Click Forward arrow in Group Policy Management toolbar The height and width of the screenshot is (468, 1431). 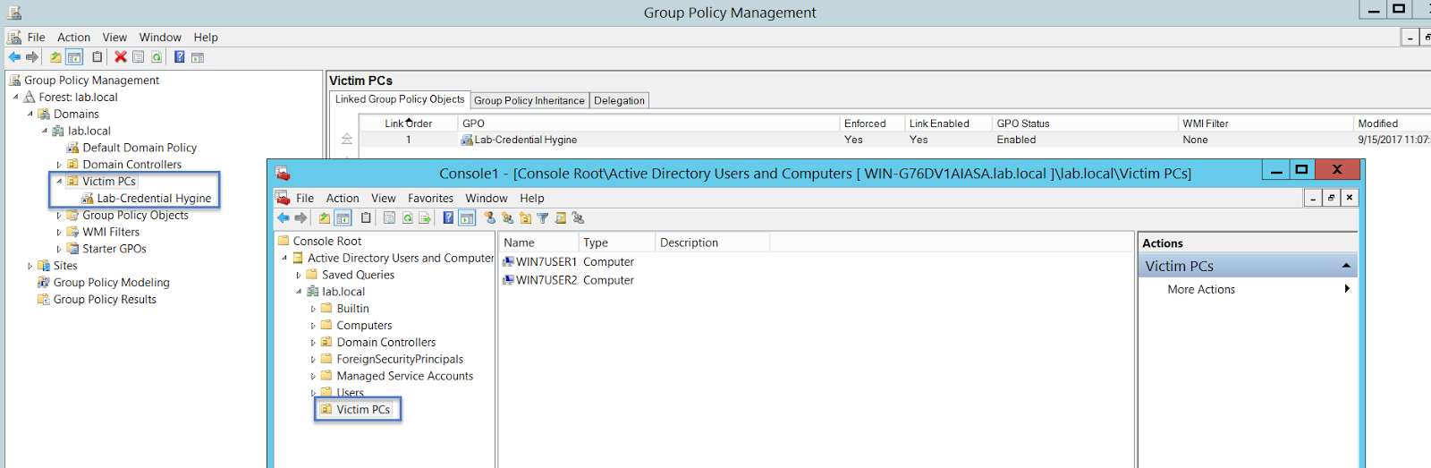[32, 57]
